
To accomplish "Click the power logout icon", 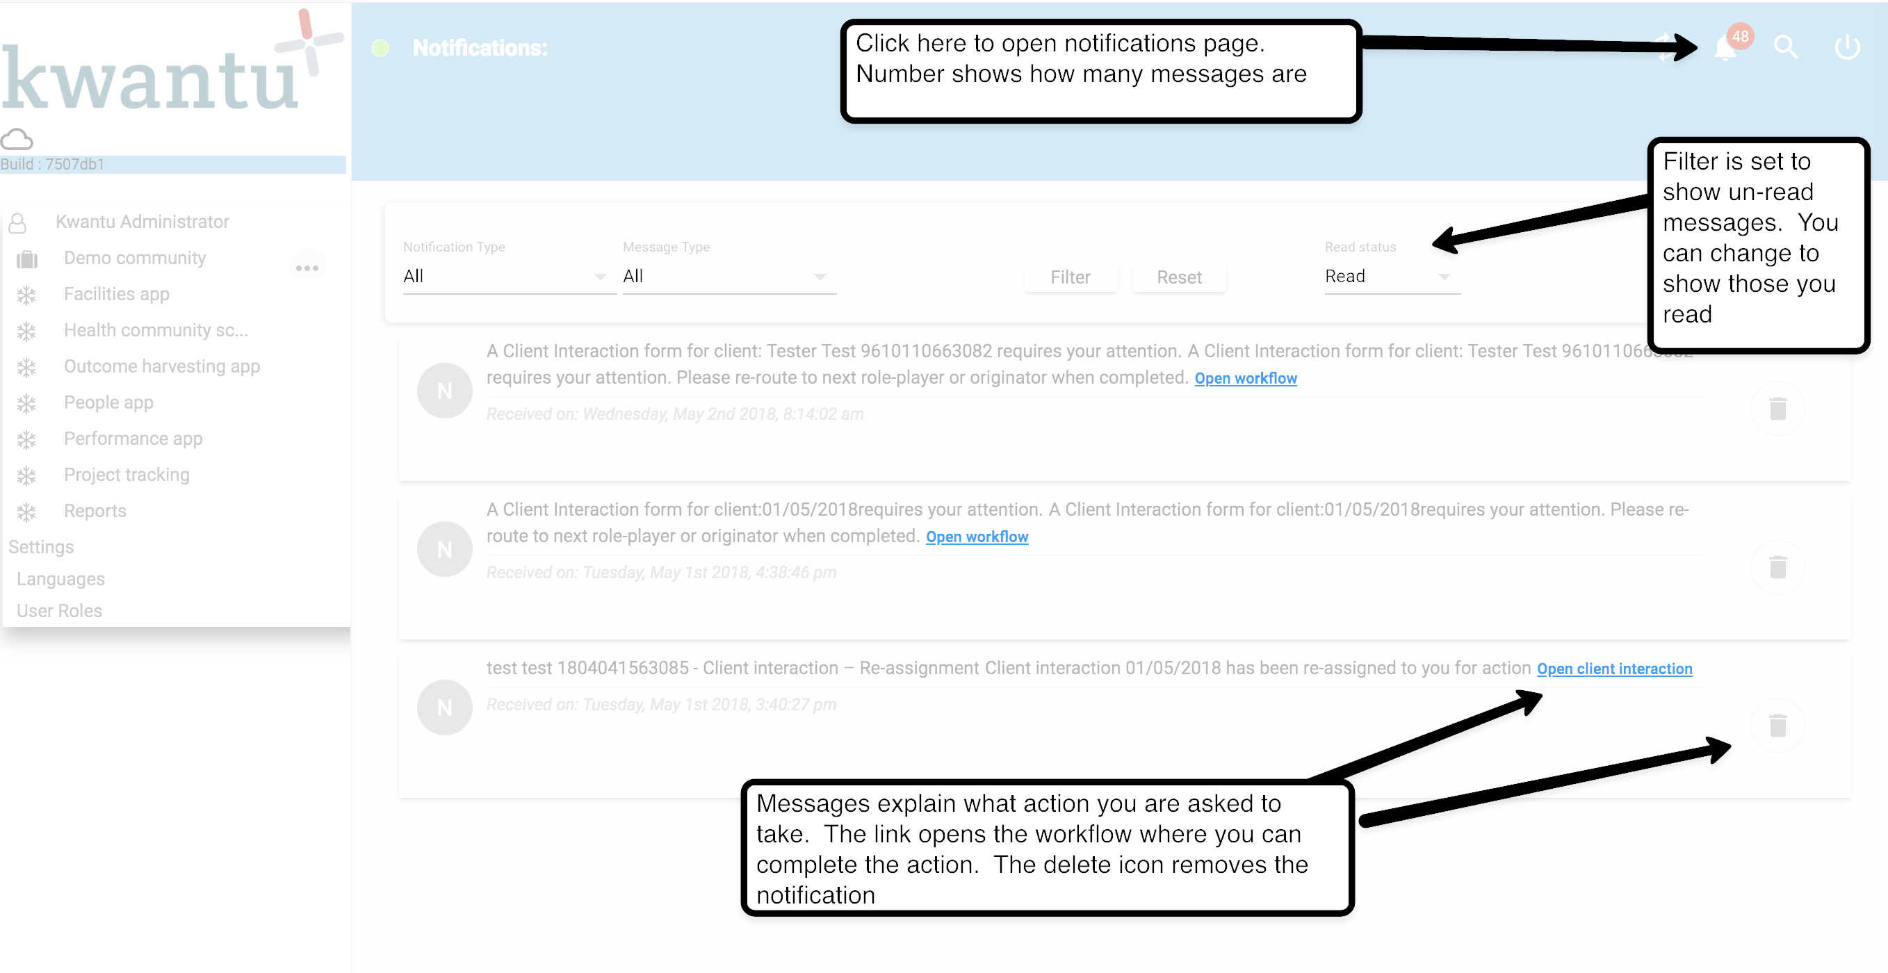I will pos(1846,48).
